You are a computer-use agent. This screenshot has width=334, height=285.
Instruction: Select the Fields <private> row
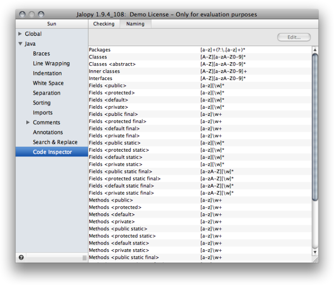click(200, 107)
